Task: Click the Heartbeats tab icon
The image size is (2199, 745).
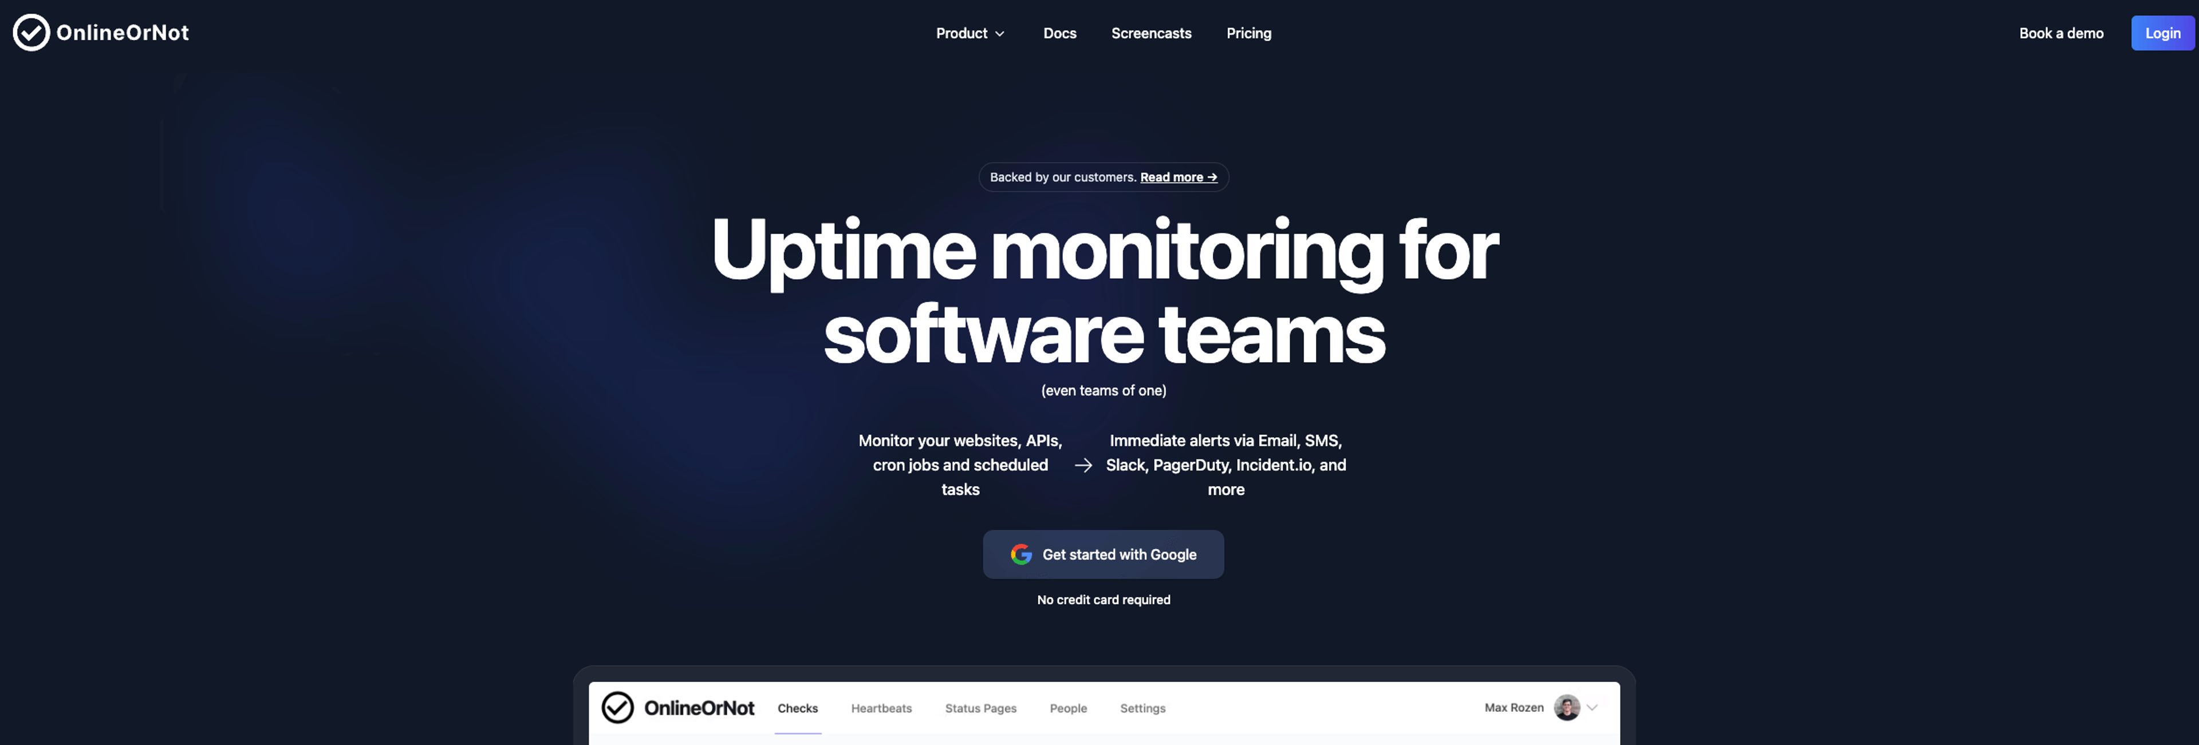Action: [881, 708]
